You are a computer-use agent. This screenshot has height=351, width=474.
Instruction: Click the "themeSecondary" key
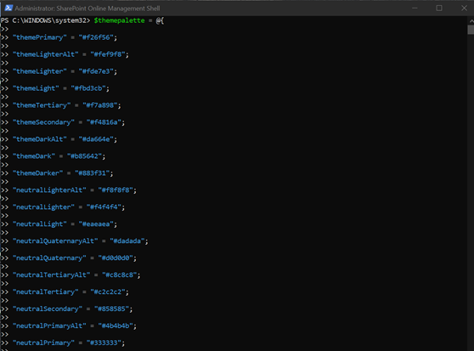click(x=43, y=122)
